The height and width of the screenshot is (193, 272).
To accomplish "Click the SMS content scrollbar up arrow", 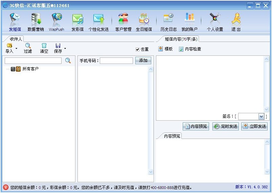I will [266, 59].
